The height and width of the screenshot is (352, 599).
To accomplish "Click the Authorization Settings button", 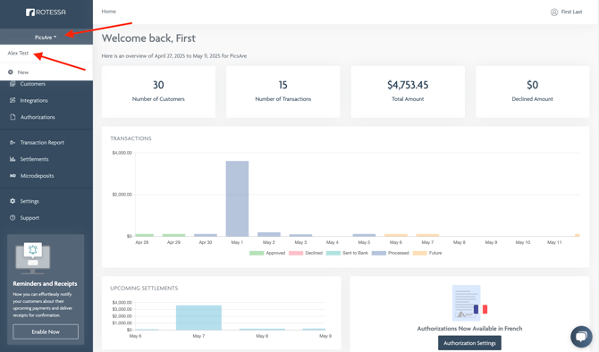I will pos(469,343).
